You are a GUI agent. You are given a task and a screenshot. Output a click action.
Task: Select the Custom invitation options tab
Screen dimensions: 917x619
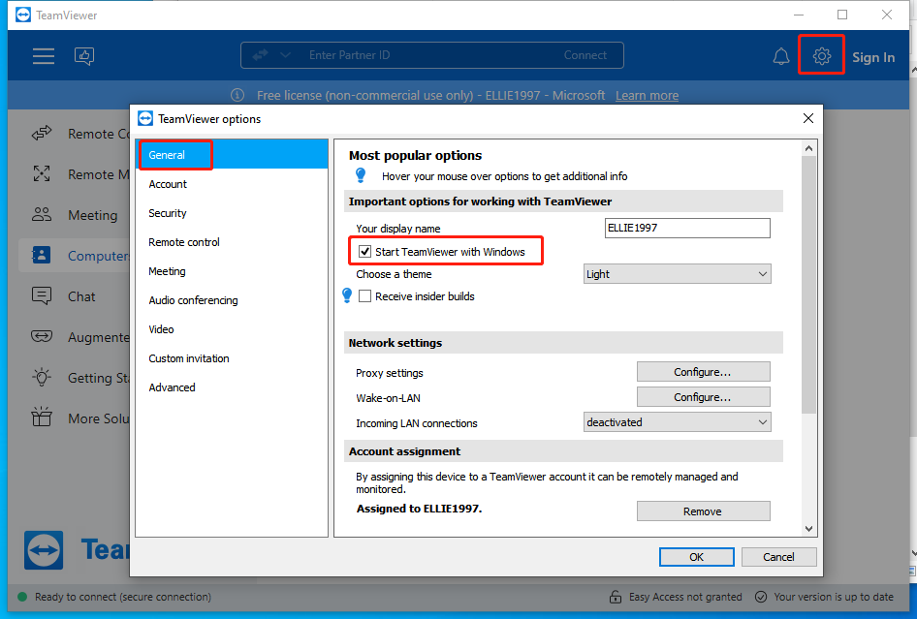click(x=232, y=358)
